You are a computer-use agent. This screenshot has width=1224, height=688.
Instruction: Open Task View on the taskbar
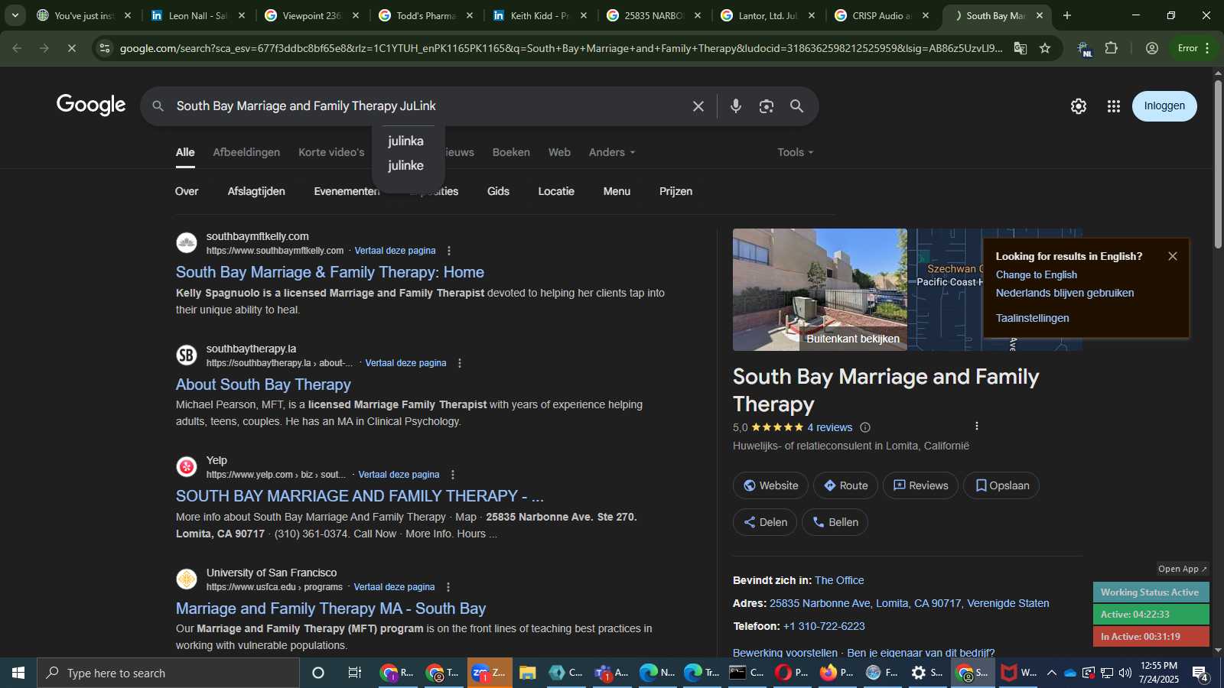pos(355,673)
